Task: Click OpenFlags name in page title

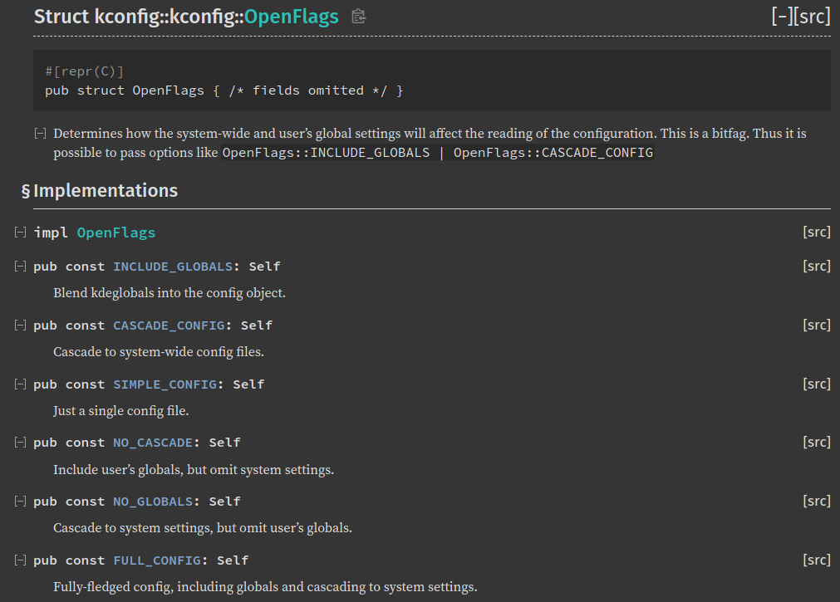Action: [x=292, y=17]
